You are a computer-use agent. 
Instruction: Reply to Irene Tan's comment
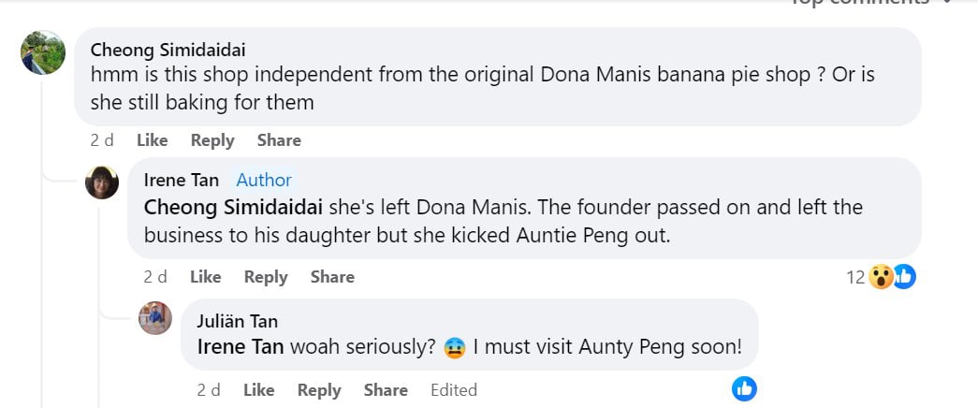click(x=266, y=277)
